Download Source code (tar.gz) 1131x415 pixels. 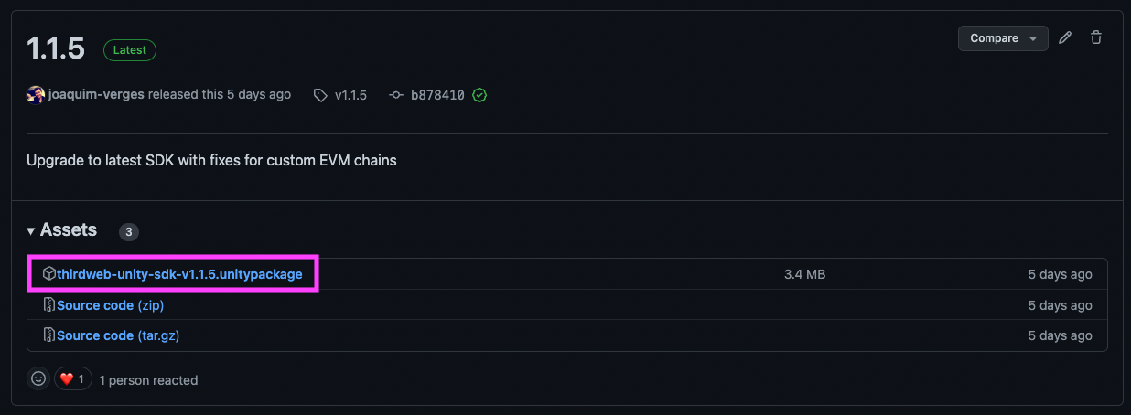coord(117,335)
